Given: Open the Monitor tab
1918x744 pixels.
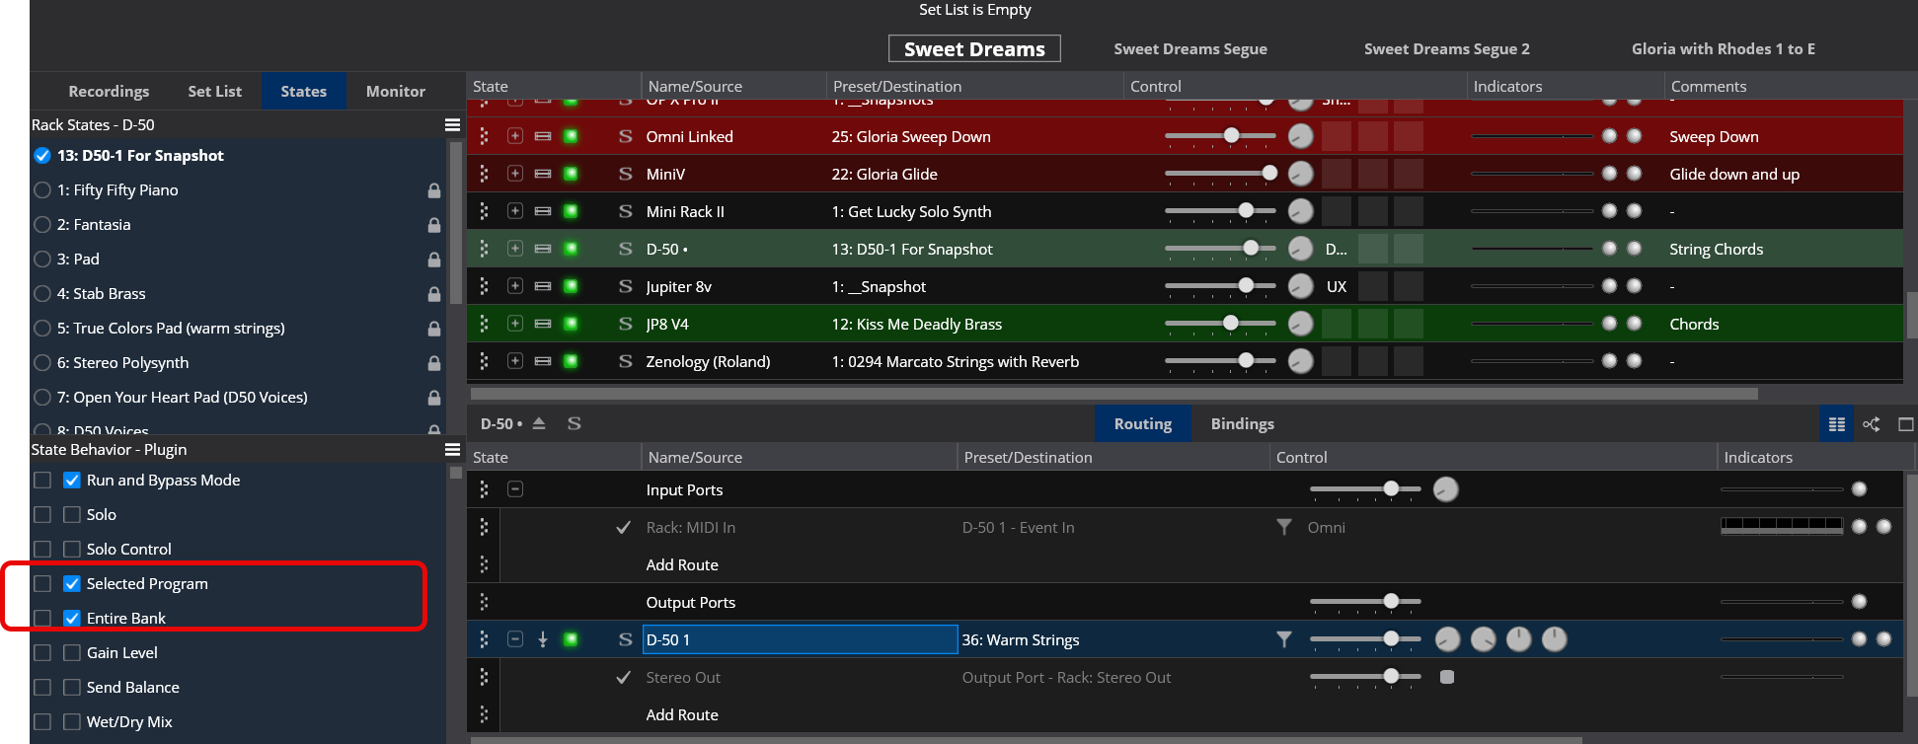Looking at the screenshot, I should click(x=396, y=91).
